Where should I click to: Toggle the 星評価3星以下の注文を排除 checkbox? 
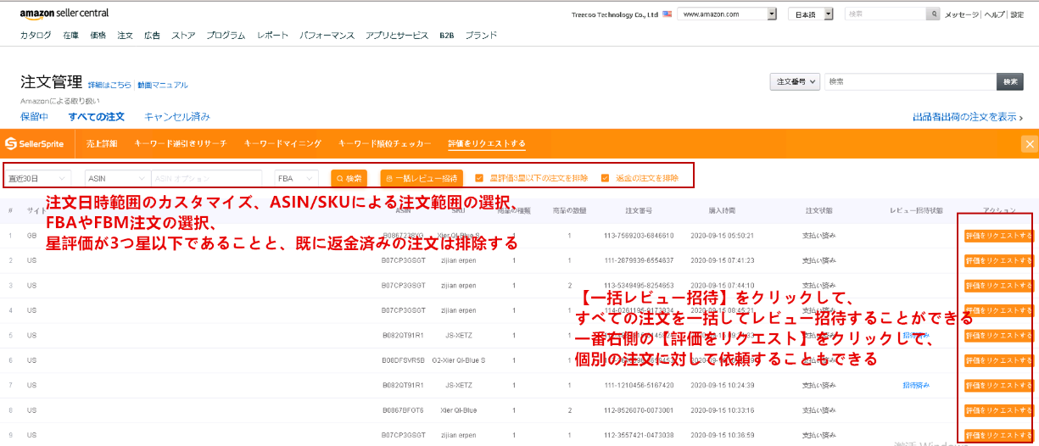(479, 178)
